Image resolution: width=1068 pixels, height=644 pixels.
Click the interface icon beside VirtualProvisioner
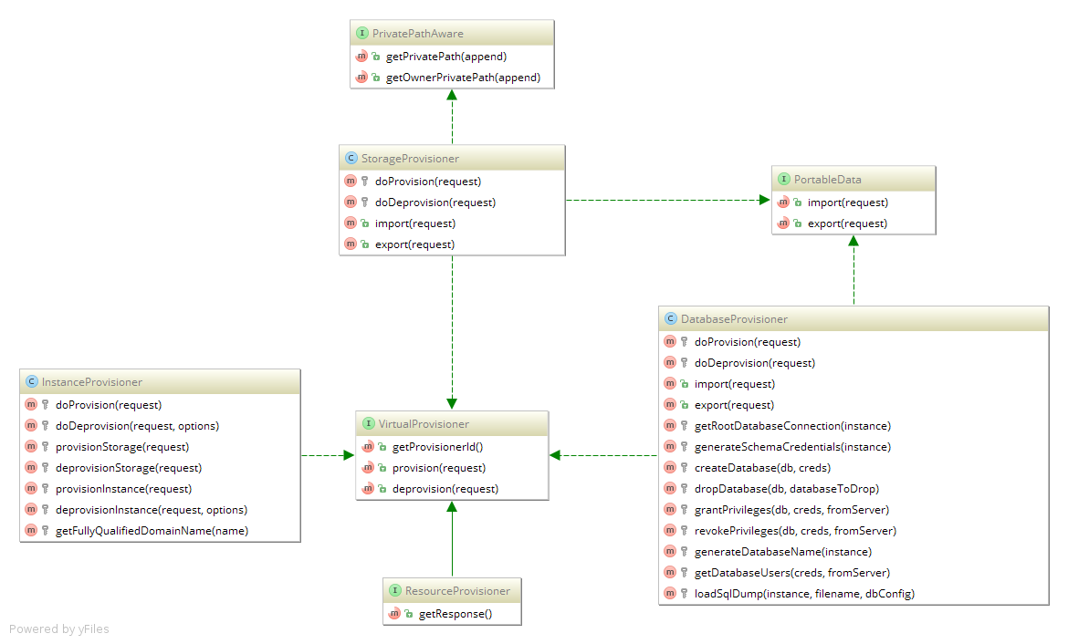coord(369,423)
